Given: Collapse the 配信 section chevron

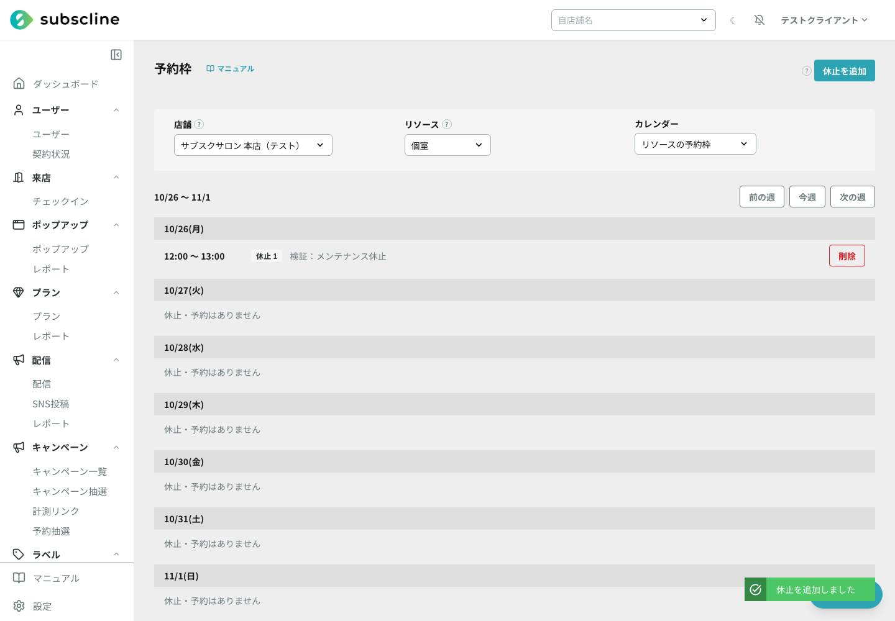Looking at the screenshot, I should coord(116,360).
